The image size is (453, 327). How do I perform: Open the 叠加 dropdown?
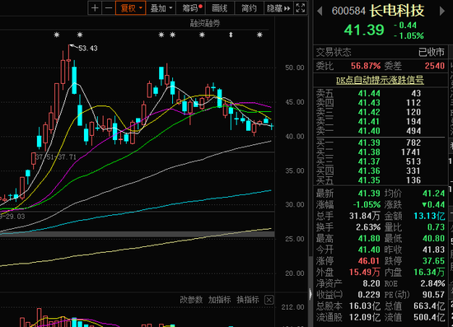(161, 8)
